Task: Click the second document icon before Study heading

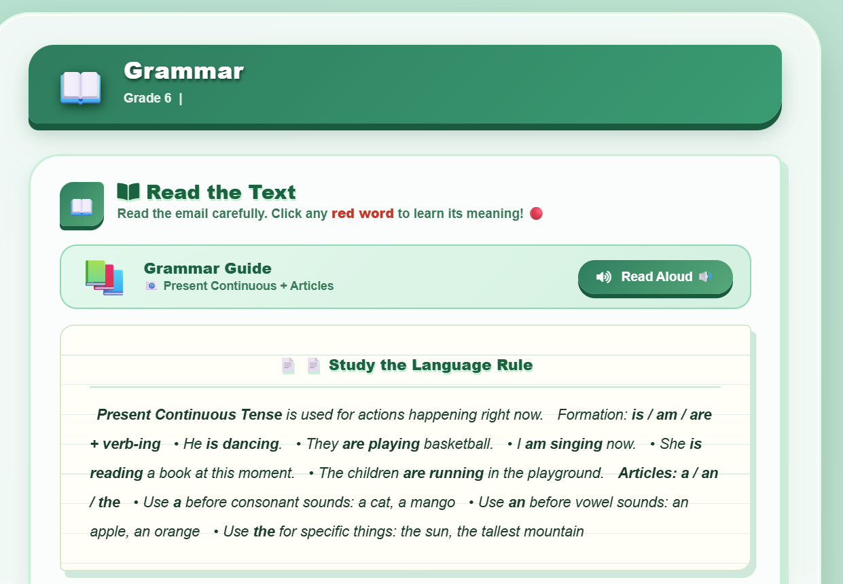Action: tap(313, 365)
